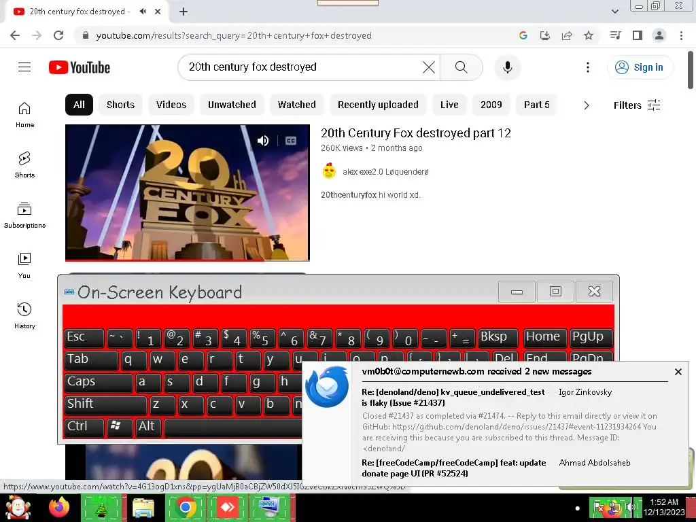Bookmark this page with the star icon
The height and width of the screenshot is (522, 696).
click(589, 35)
